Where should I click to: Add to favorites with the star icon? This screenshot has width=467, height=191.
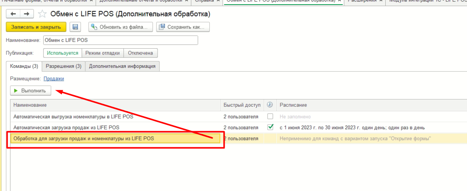[43, 14]
